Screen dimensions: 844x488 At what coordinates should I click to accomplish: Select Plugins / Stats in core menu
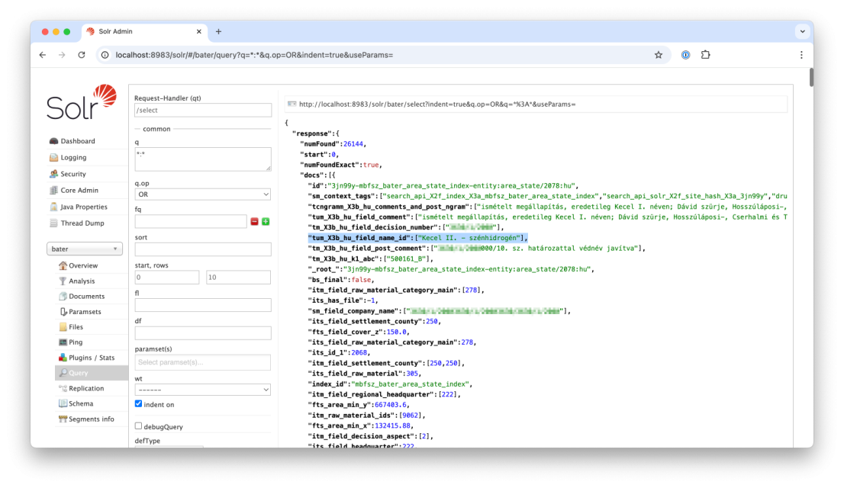coord(91,358)
